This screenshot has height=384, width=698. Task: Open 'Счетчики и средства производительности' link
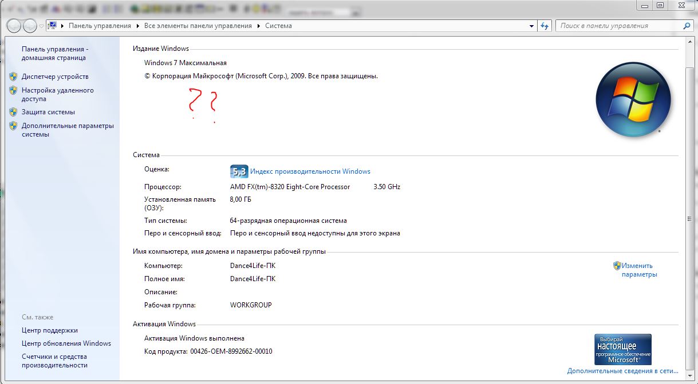tap(55, 361)
